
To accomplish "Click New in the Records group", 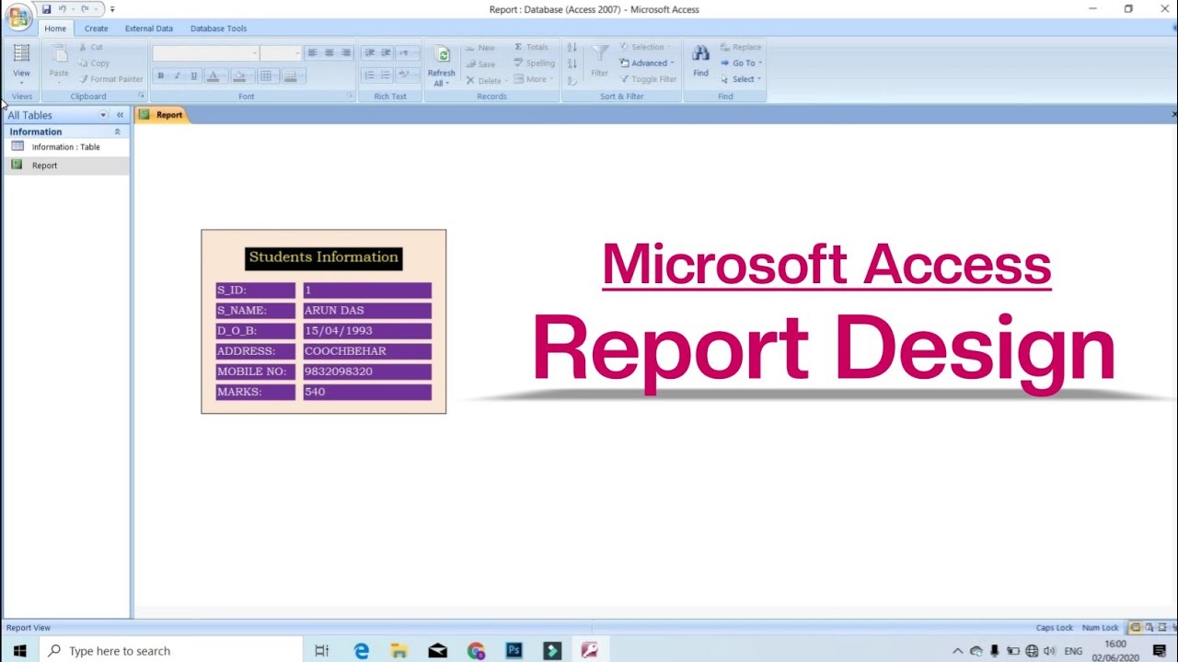I will point(480,48).
